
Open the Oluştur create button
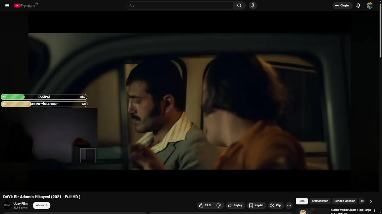[342, 6]
